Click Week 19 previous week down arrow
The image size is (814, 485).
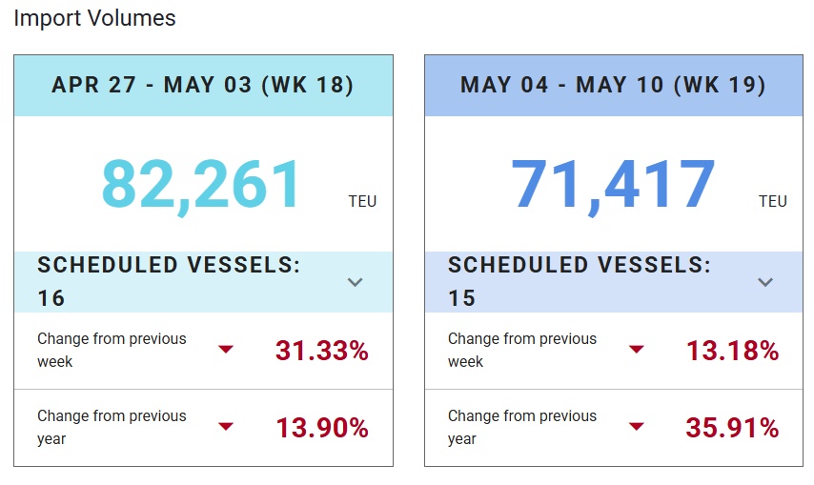(637, 350)
